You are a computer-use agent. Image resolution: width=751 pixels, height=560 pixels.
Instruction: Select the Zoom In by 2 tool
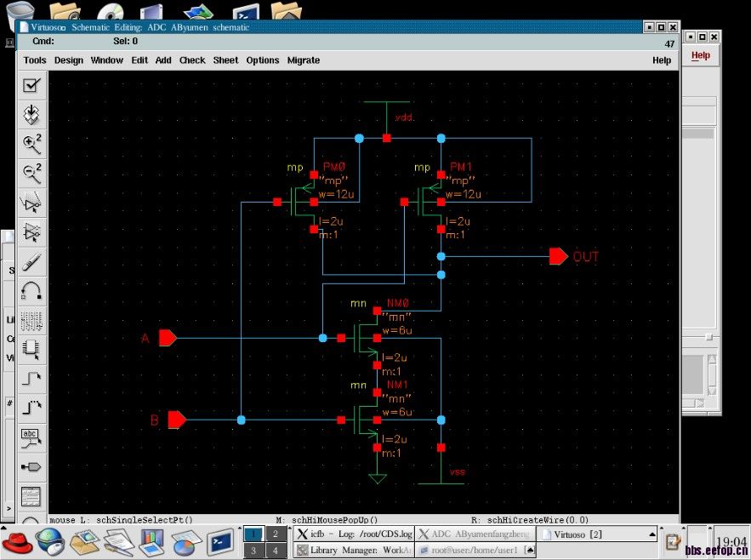[x=32, y=144]
